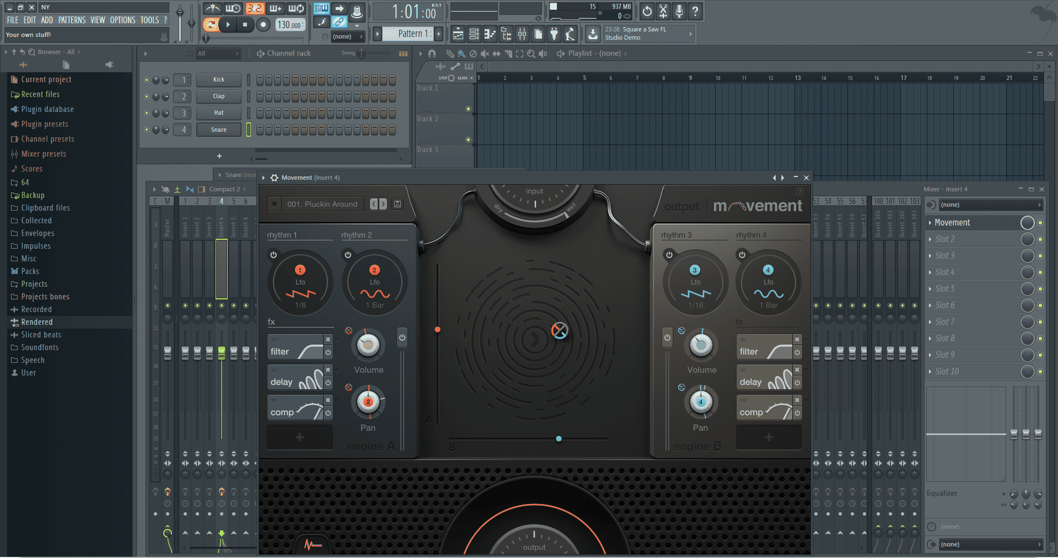Expand the Current project folder
The height and width of the screenshot is (558, 1058).
coord(46,79)
